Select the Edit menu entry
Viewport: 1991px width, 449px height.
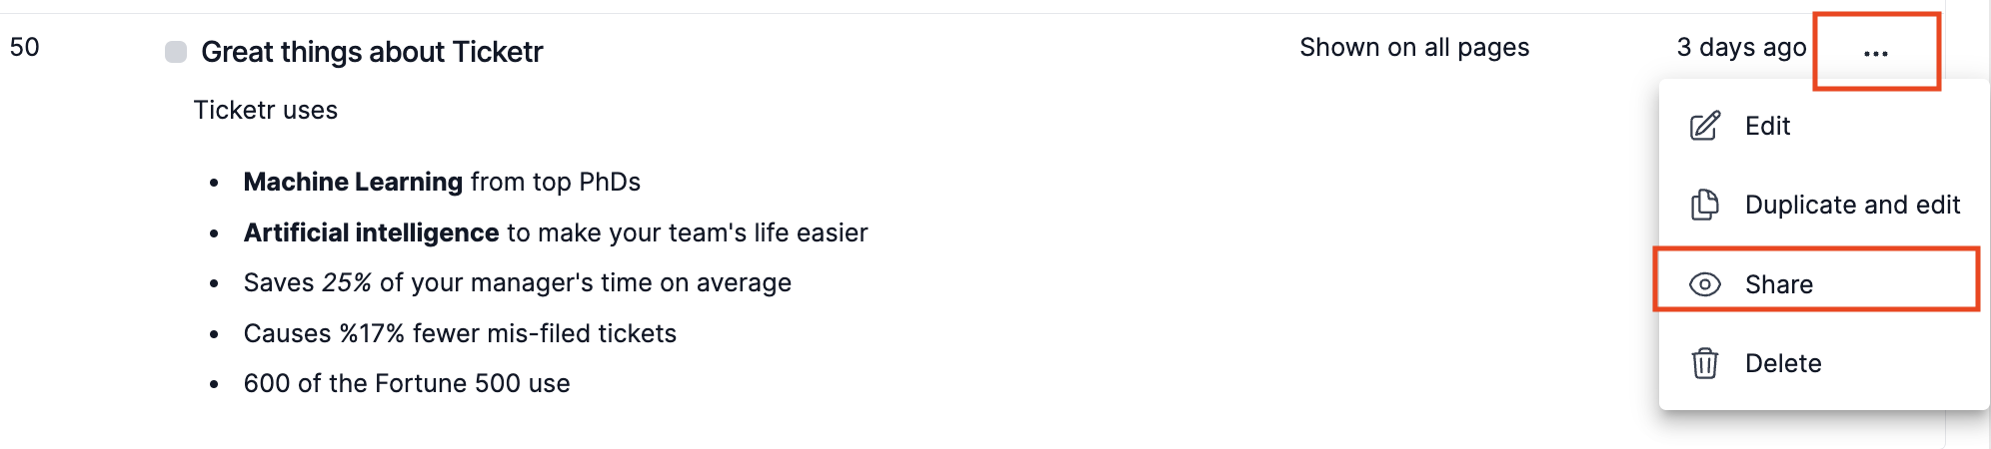click(1767, 126)
